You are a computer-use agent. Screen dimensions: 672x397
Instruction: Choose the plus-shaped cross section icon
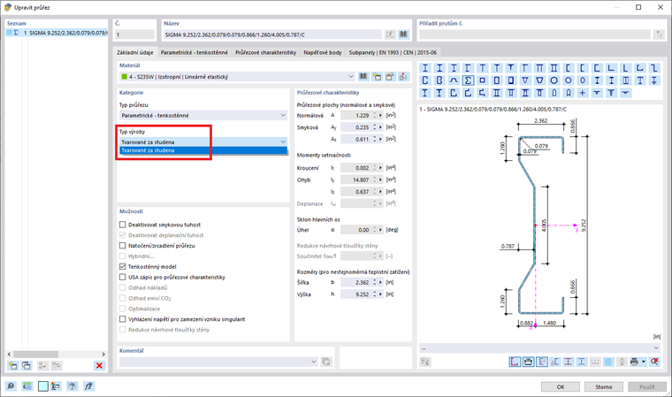583,93
